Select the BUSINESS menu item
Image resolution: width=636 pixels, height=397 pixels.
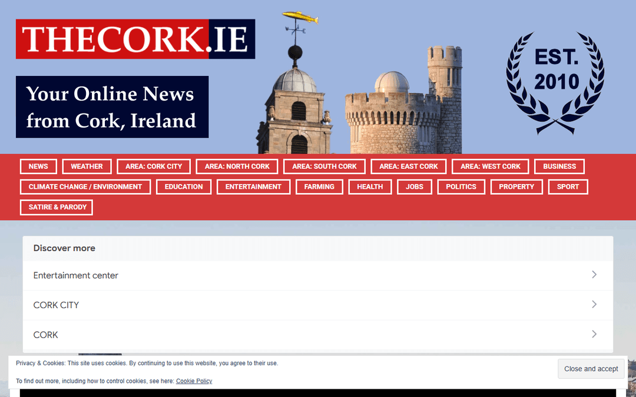pos(559,166)
